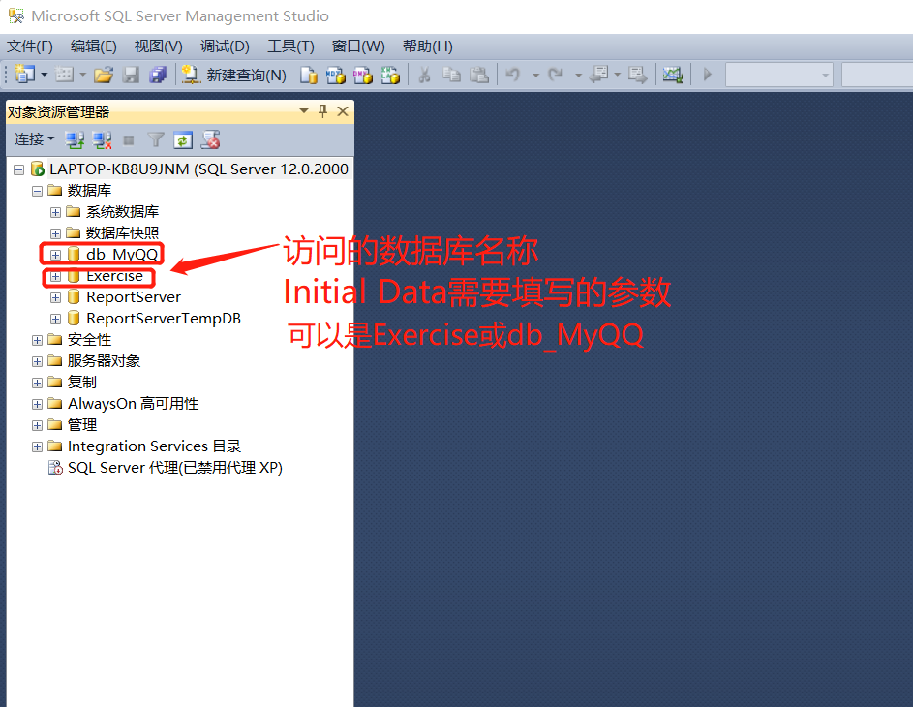The height and width of the screenshot is (707, 913).
Task: Click the Start Debugging play icon
Action: 708,75
